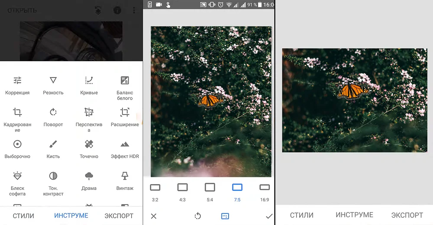Image resolution: width=433 pixels, height=225 pixels.
Task: Switch to СТИЛИ tab in left screen
Action: 23,216
